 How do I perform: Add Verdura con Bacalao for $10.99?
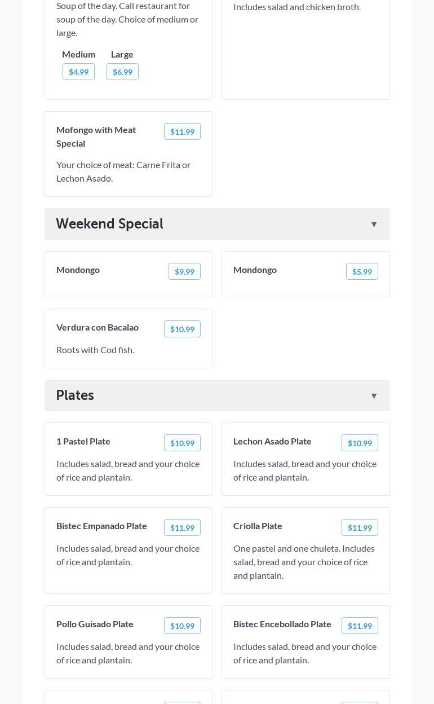[x=182, y=329]
